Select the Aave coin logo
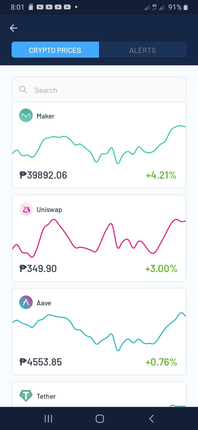The image size is (198, 430). 26,302
